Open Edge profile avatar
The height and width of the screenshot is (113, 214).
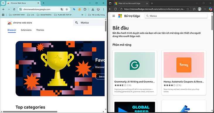point(200,9)
